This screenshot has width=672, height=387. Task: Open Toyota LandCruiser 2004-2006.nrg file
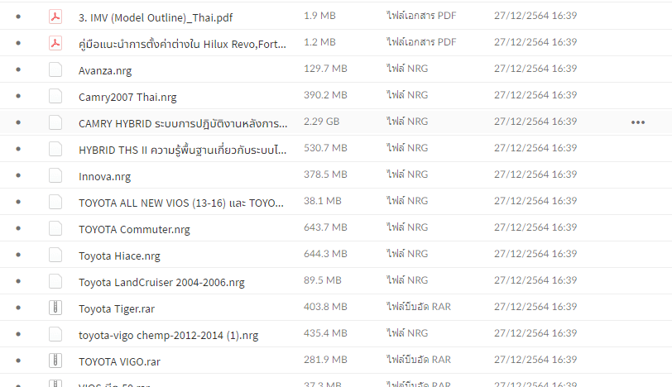(x=161, y=283)
